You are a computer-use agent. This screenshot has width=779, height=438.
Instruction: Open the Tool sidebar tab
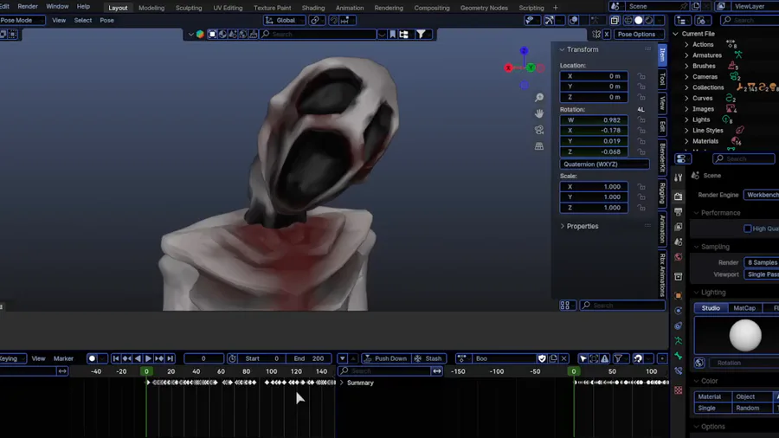point(662,79)
